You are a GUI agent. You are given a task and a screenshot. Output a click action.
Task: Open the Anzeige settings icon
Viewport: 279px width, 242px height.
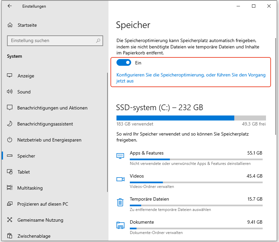click(x=10, y=76)
